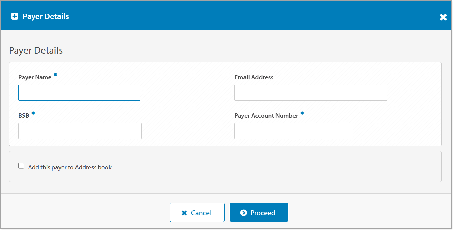454x231 pixels.
Task: Click into the Email Address input box
Action: (310, 93)
